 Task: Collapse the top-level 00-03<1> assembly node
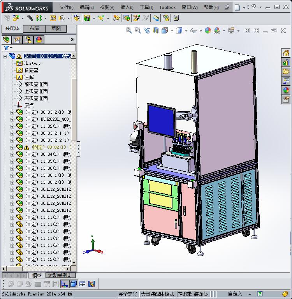[5, 56]
